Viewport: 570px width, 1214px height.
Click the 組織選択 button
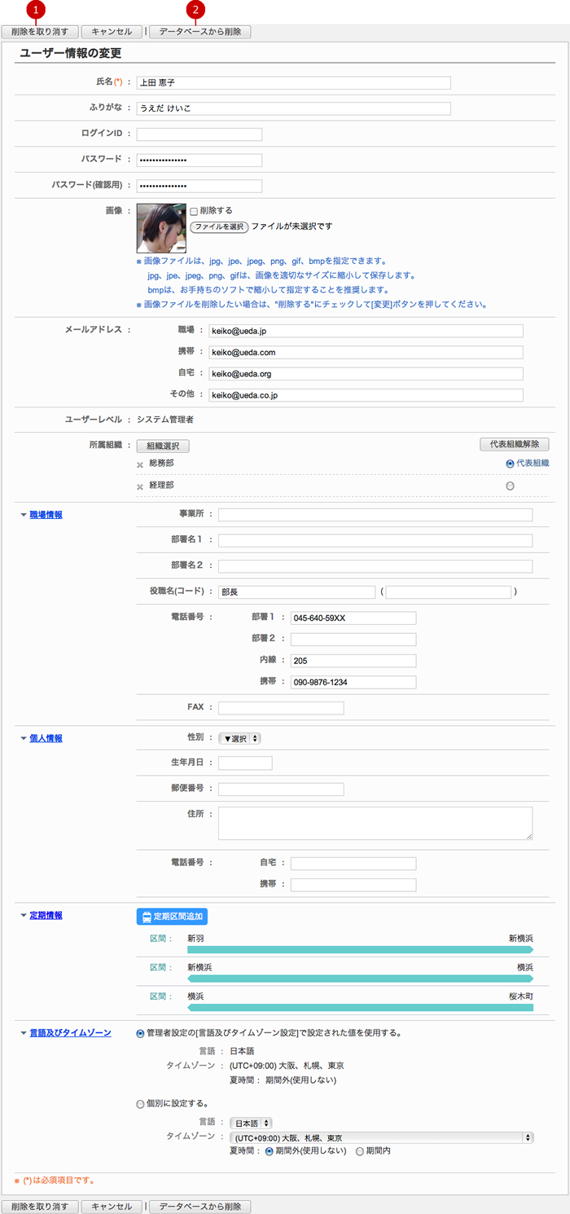pos(163,446)
